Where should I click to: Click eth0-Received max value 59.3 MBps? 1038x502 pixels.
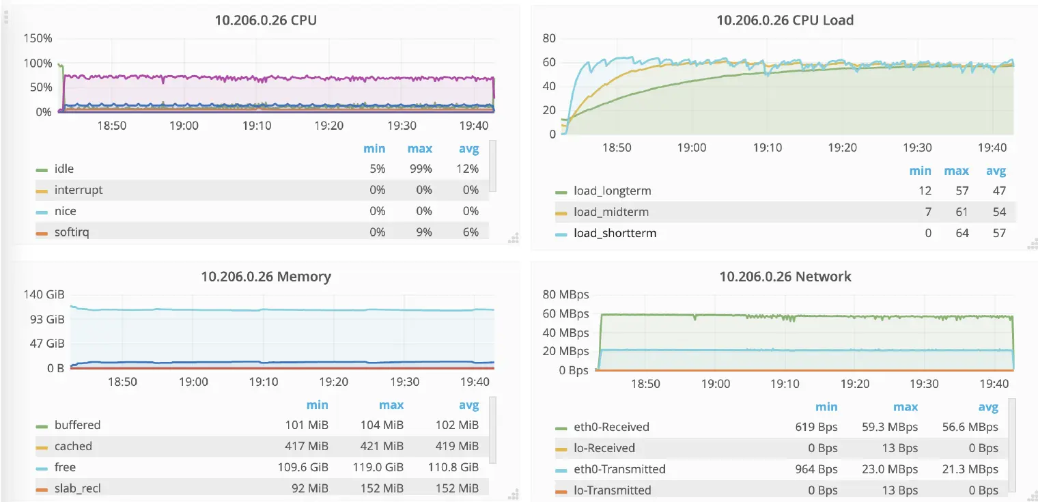coord(890,427)
